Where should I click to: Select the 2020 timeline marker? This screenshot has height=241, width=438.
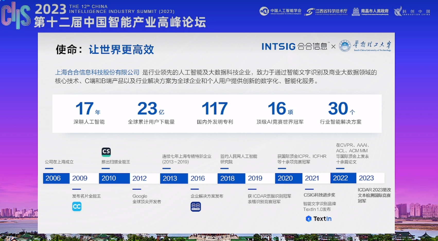(x=288, y=178)
